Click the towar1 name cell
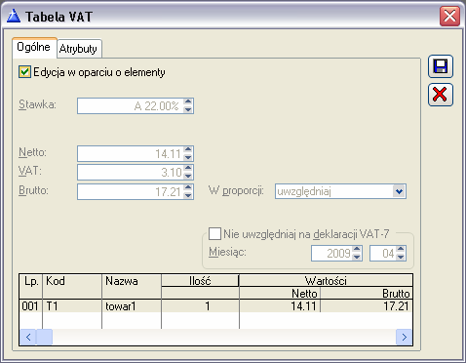The height and width of the screenshot is (363, 466). (132, 306)
